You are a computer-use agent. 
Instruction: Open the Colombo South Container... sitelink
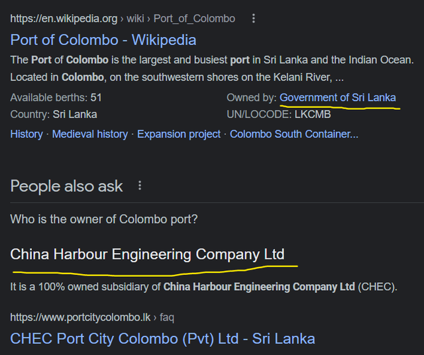(294, 134)
